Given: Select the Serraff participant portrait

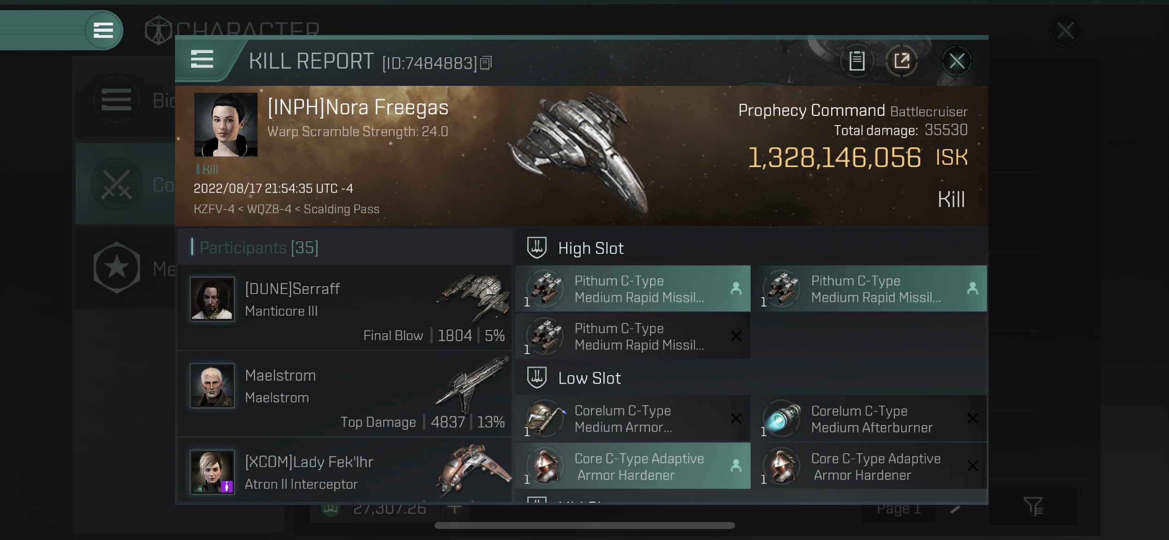Looking at the screenshot, I should 212,299.
